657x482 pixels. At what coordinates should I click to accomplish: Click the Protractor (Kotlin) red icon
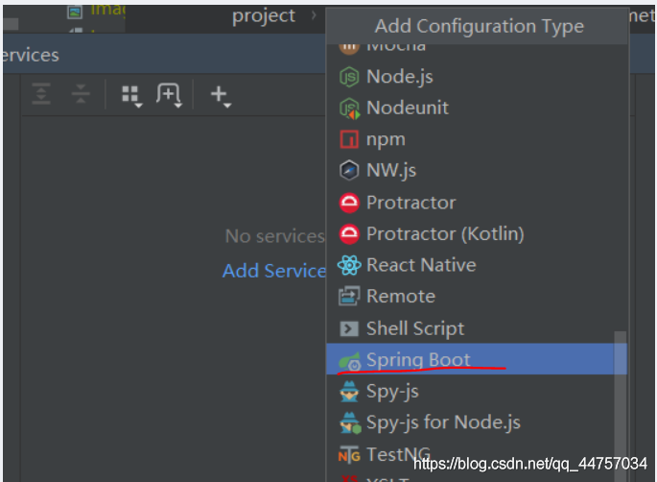(x=349, y=234)
